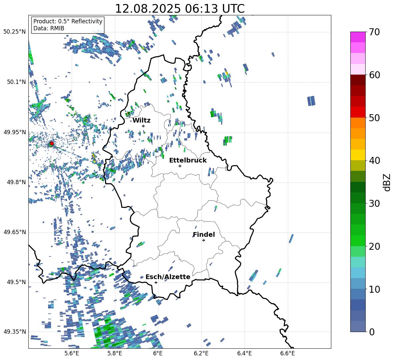Click the Ettelbruck city label
The width and height of the screenshot is (395, 360).
(x=188, y=161)
